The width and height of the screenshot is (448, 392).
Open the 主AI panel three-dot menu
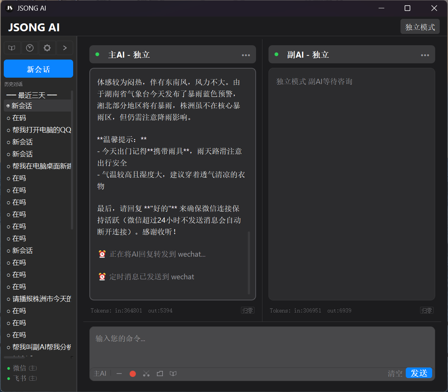(246, 55)
